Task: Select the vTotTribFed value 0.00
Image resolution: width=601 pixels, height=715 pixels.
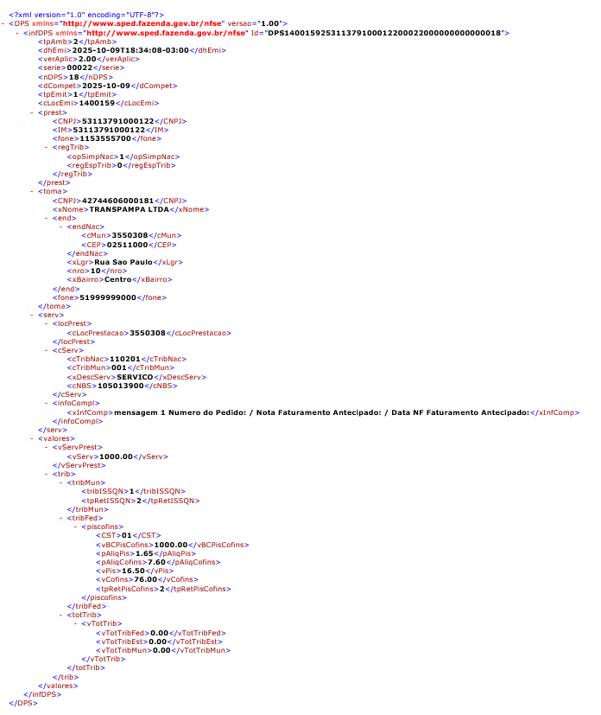Action: click(x=160, y=633)
